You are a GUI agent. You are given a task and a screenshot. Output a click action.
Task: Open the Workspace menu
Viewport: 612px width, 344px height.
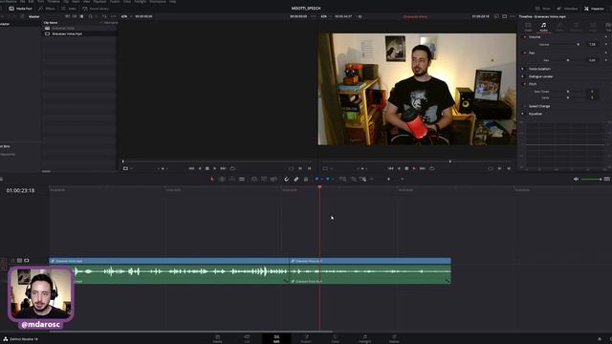coord(158,2)
